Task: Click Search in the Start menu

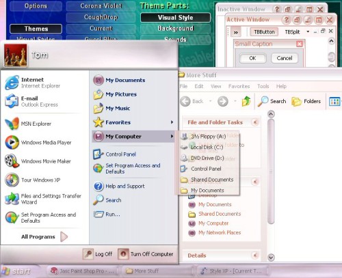Action: tap(107, 200)
